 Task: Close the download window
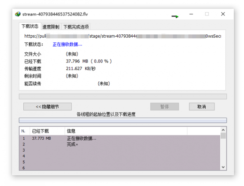pos(223,14)
